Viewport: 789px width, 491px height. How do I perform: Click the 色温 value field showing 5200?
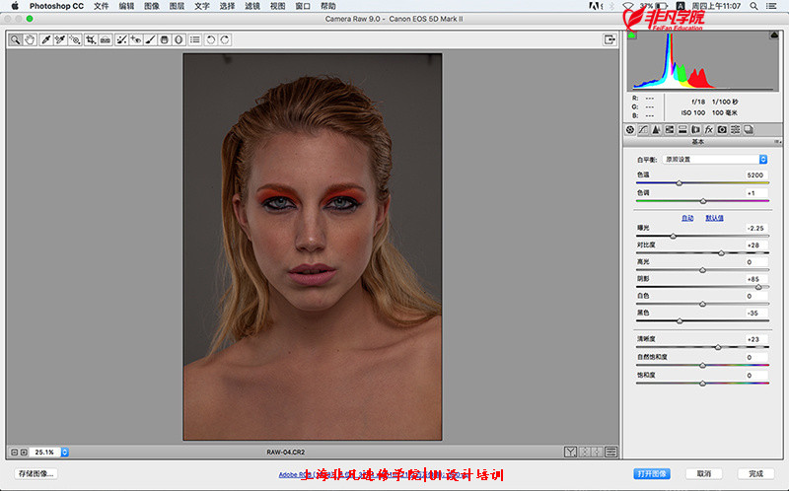click(756, 175)
